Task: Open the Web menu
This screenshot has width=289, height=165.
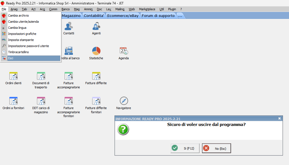Action: click(x=132, y=9)
